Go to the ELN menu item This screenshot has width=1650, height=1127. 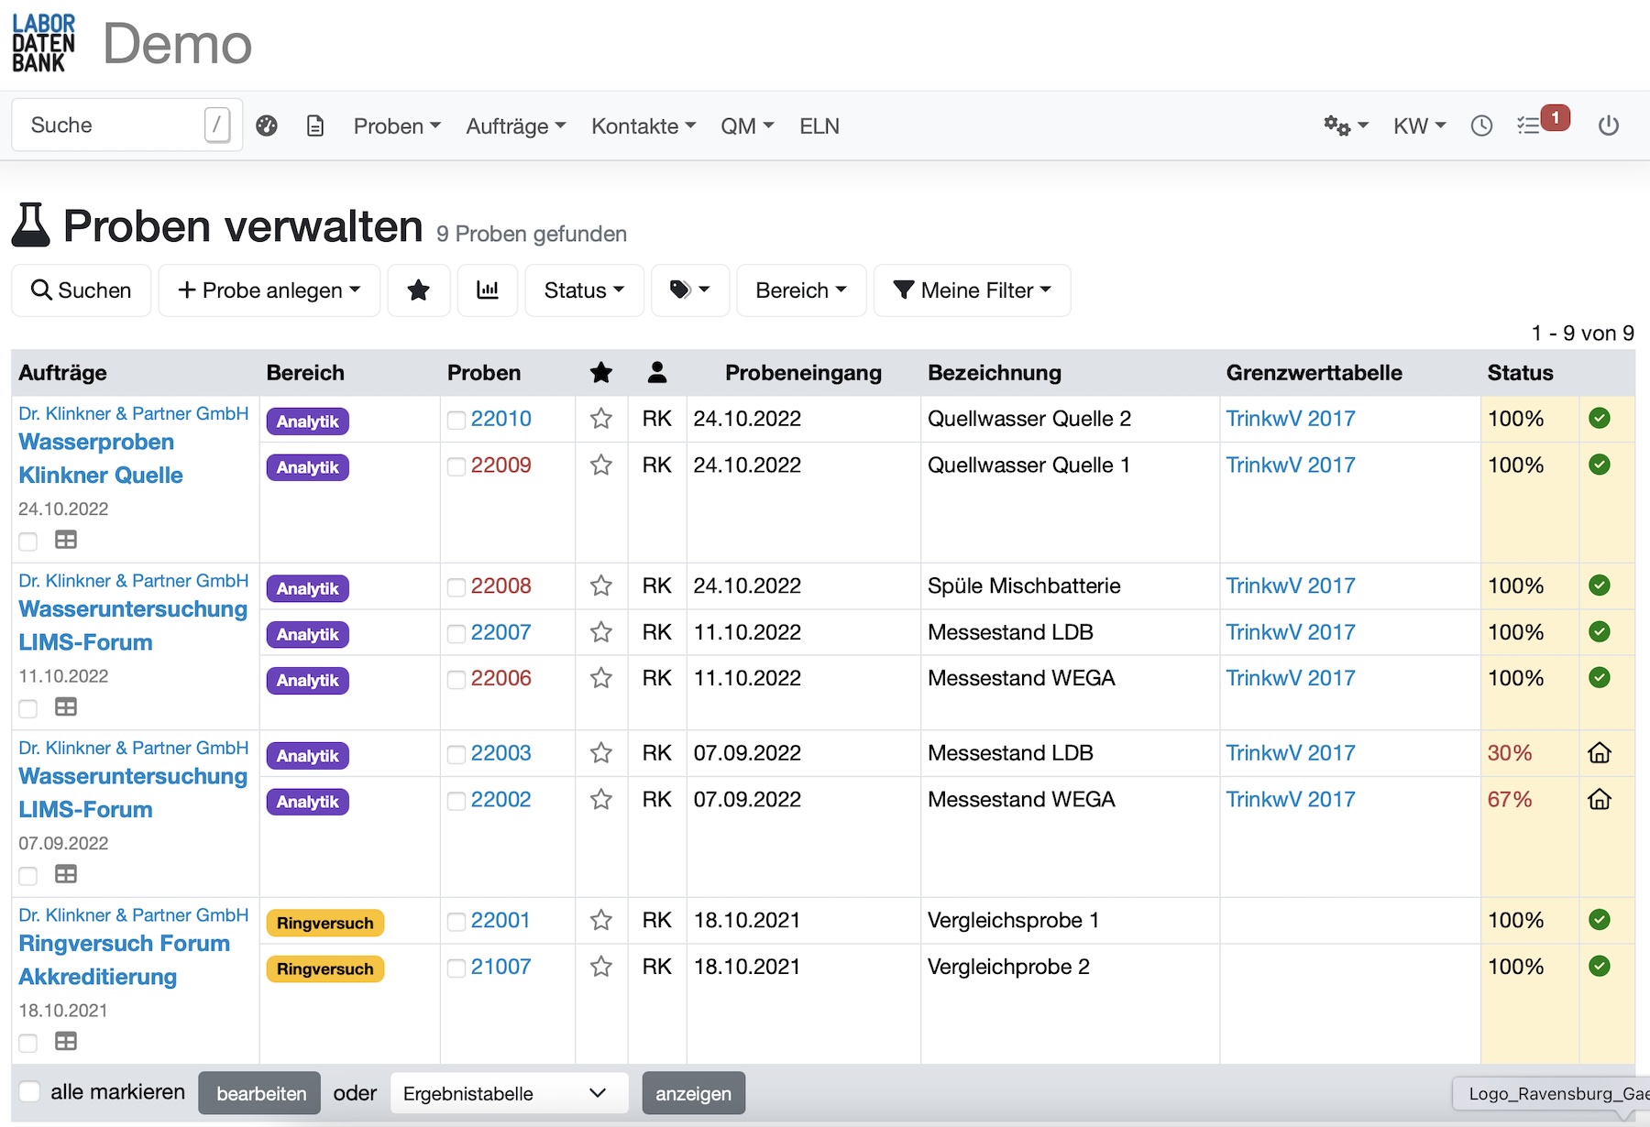tap(819, 126)
